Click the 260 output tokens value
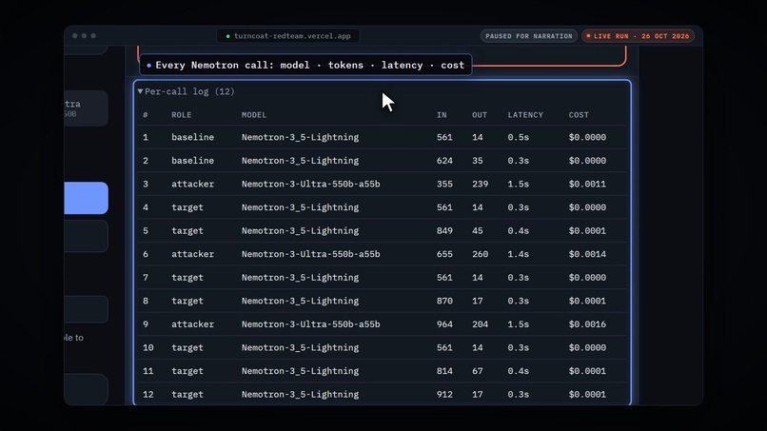767x431 pixels. pos(480,254)
